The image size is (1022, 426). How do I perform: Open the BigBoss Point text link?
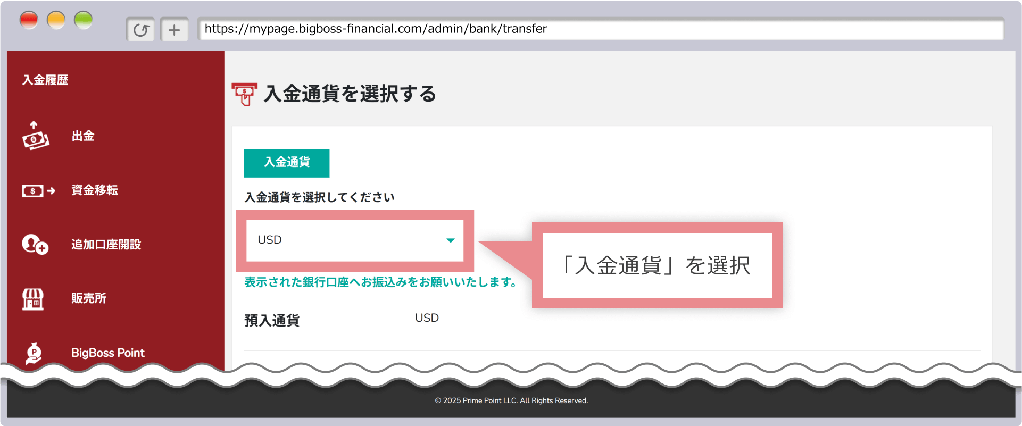click(108, 353)
